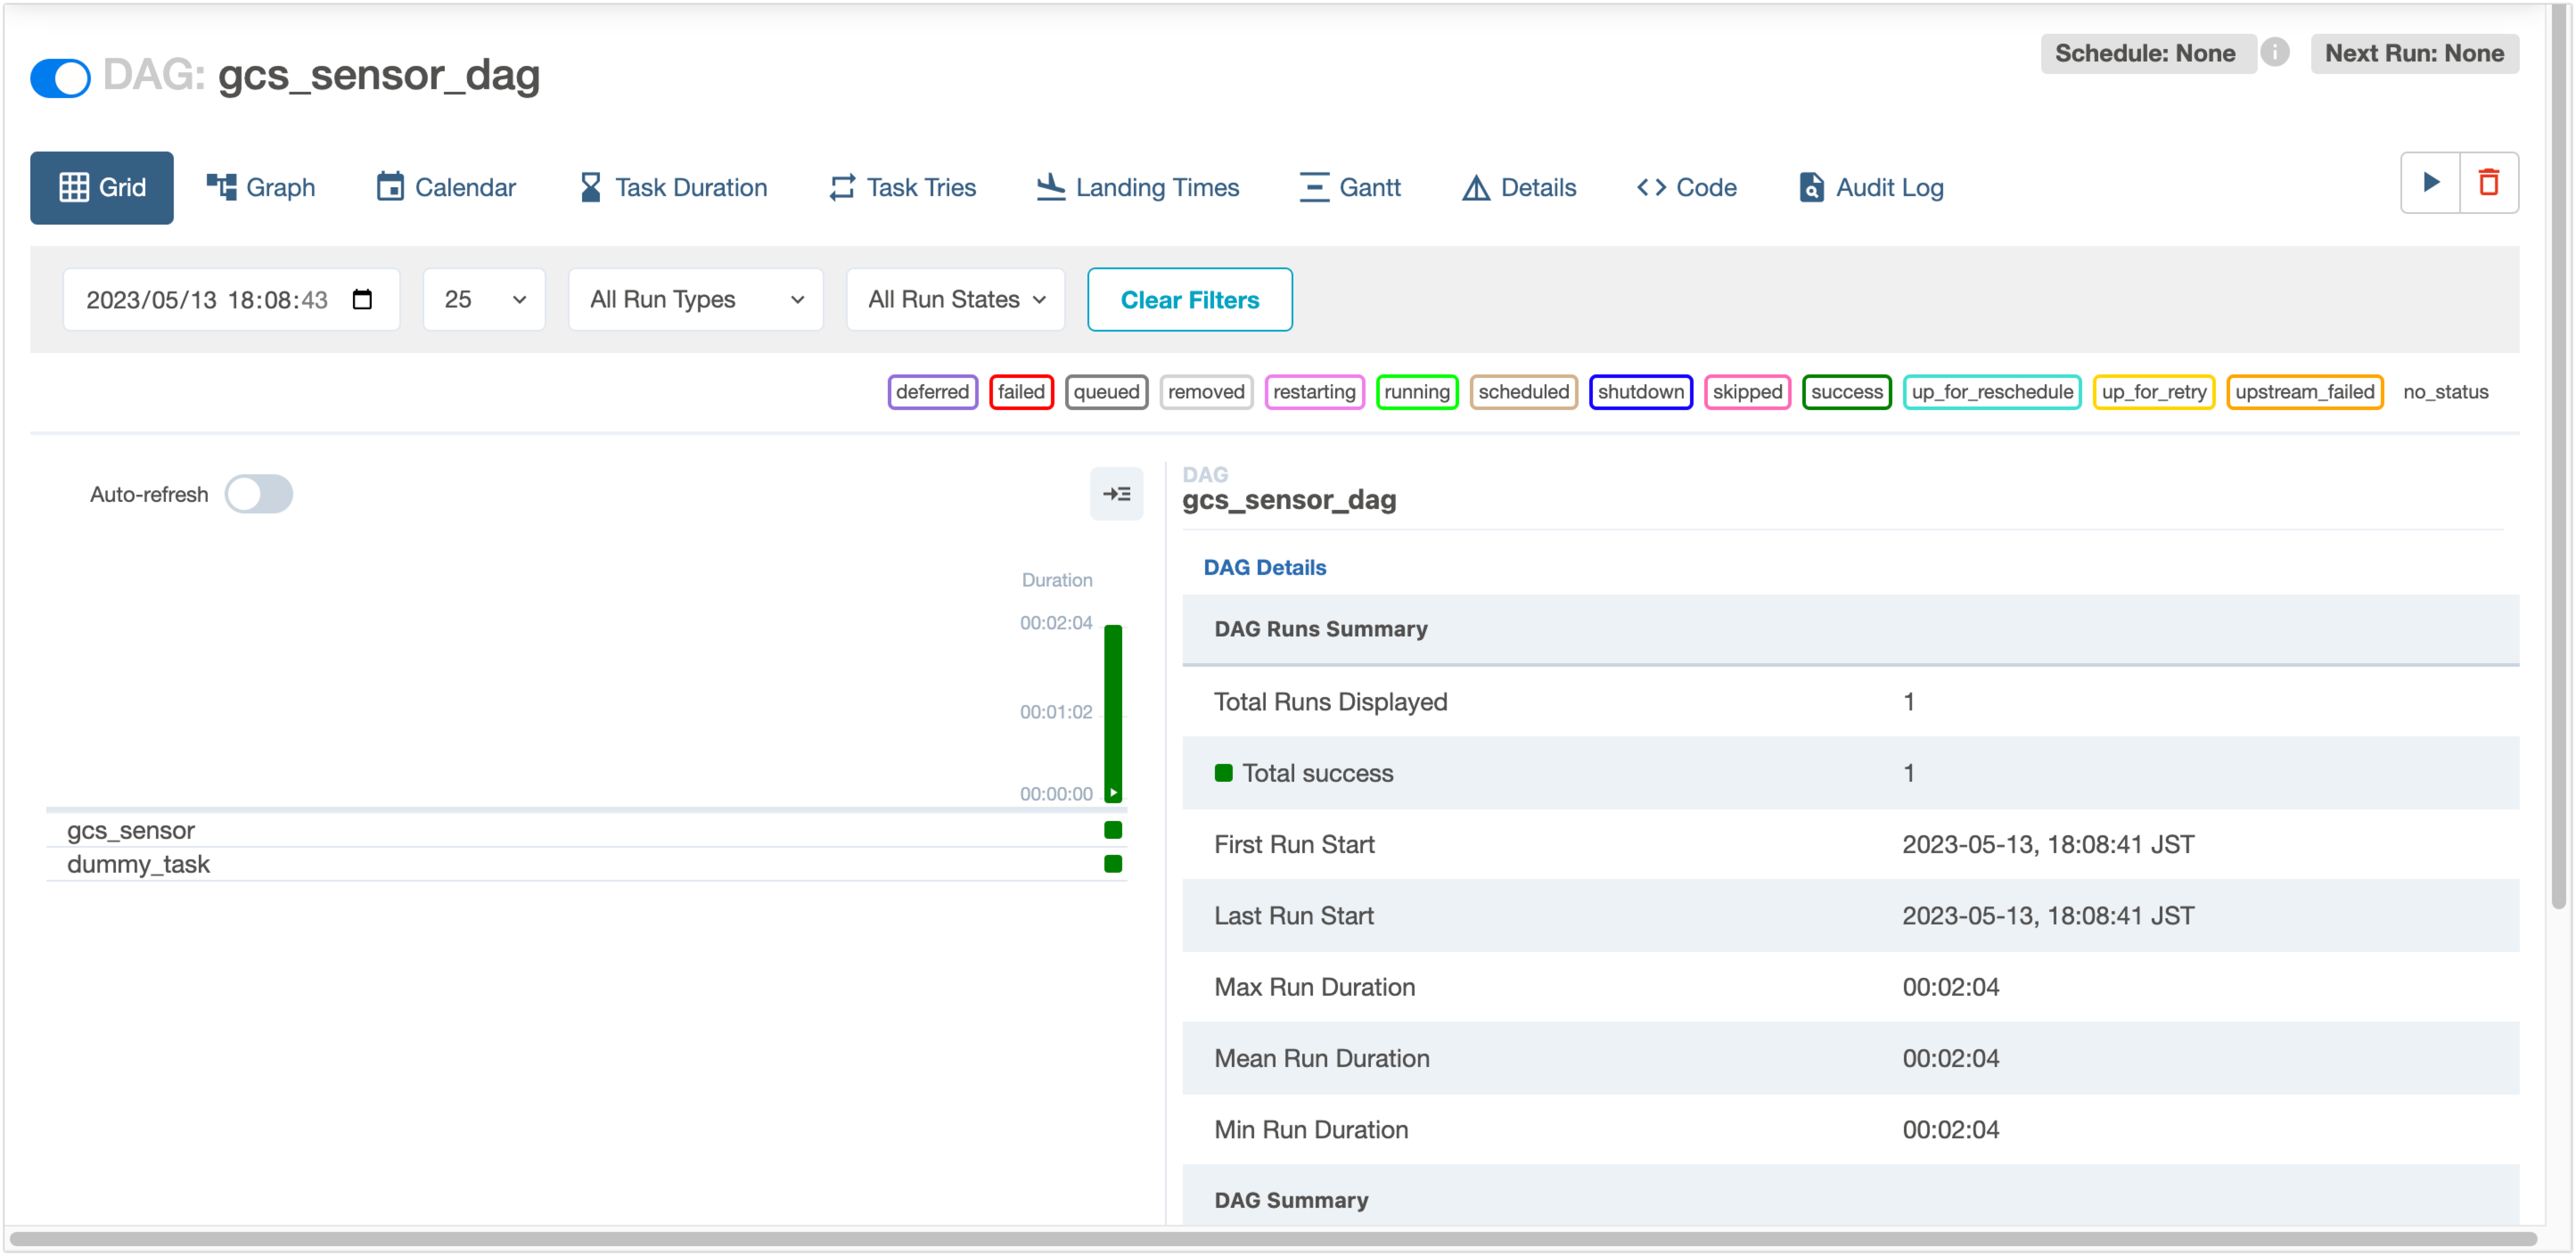
Task: Select the gcs_sensor task row
Action: [586, 830]
